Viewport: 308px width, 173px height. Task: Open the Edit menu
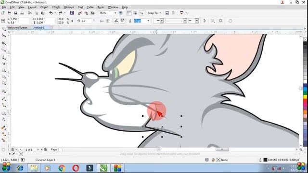(x=12, y=7)
